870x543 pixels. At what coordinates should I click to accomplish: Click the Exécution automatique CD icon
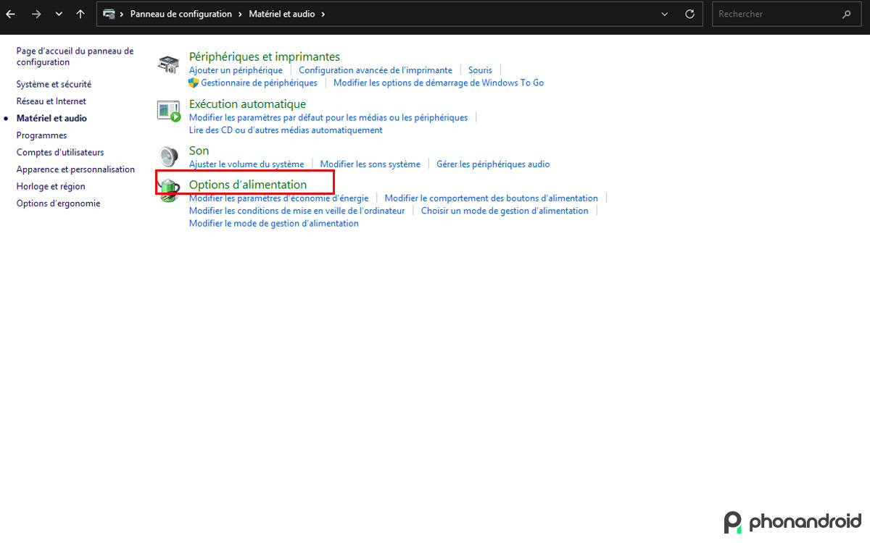(x=167, y=110)
